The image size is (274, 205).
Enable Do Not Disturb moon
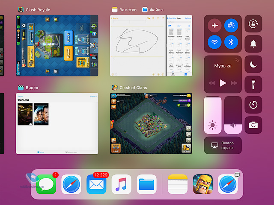253,64
